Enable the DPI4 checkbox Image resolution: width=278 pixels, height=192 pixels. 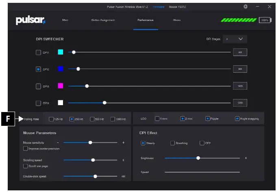[38, 103]
